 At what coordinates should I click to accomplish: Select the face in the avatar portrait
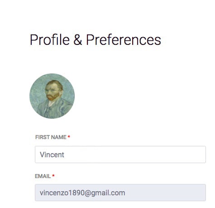53,91
